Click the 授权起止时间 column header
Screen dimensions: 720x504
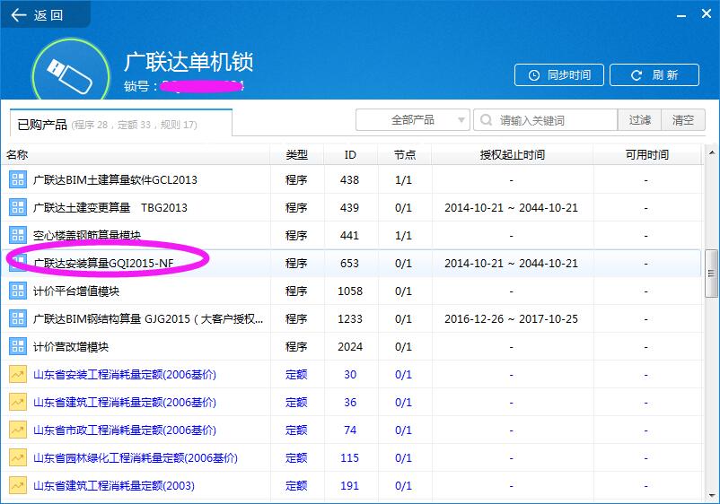pos(513,154)
